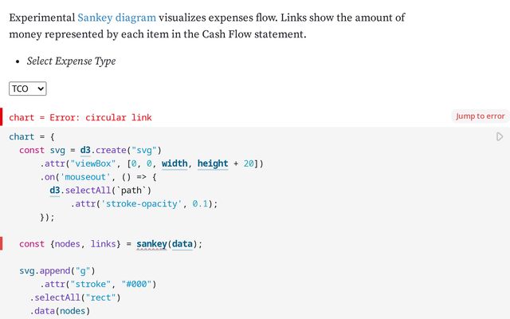Click the data reference inside sankey call
510x319 pixels.
coord(182,244)
